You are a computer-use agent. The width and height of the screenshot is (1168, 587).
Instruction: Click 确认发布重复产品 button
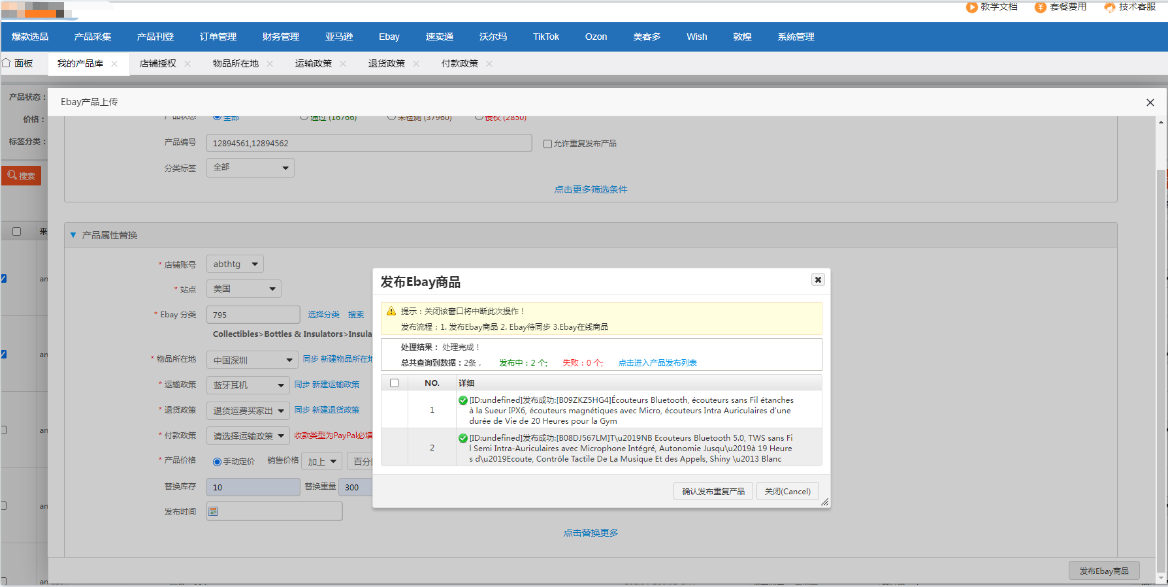point(713,491)
